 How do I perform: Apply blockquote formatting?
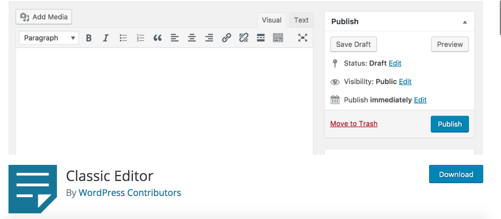click(x=158, y=38)
